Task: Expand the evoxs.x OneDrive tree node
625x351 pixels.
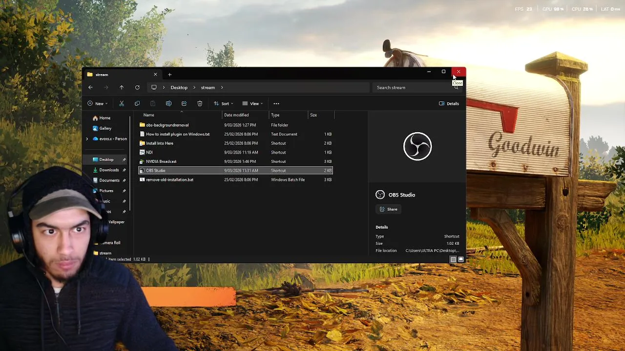Action: [87, 139]
